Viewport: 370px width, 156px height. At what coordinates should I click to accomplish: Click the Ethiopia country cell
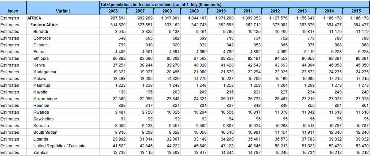(41, 58)
